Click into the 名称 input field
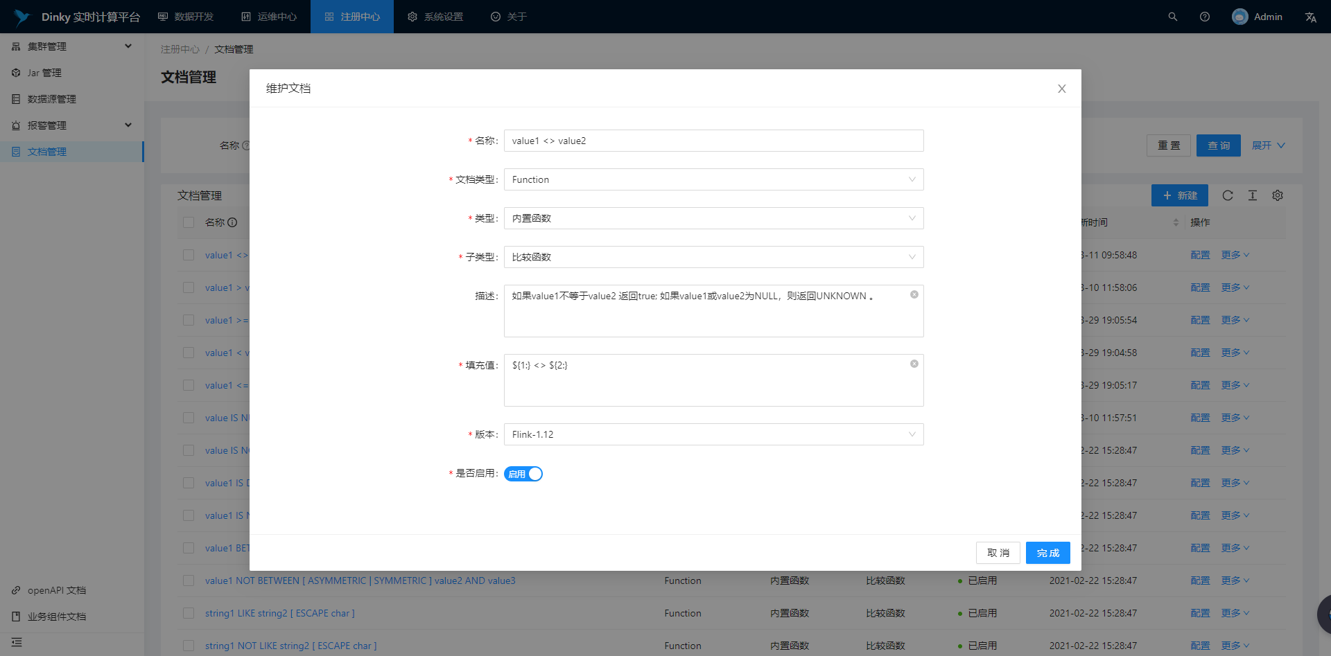The width and height of the screenshot is (1331, 656). [713, 141]
